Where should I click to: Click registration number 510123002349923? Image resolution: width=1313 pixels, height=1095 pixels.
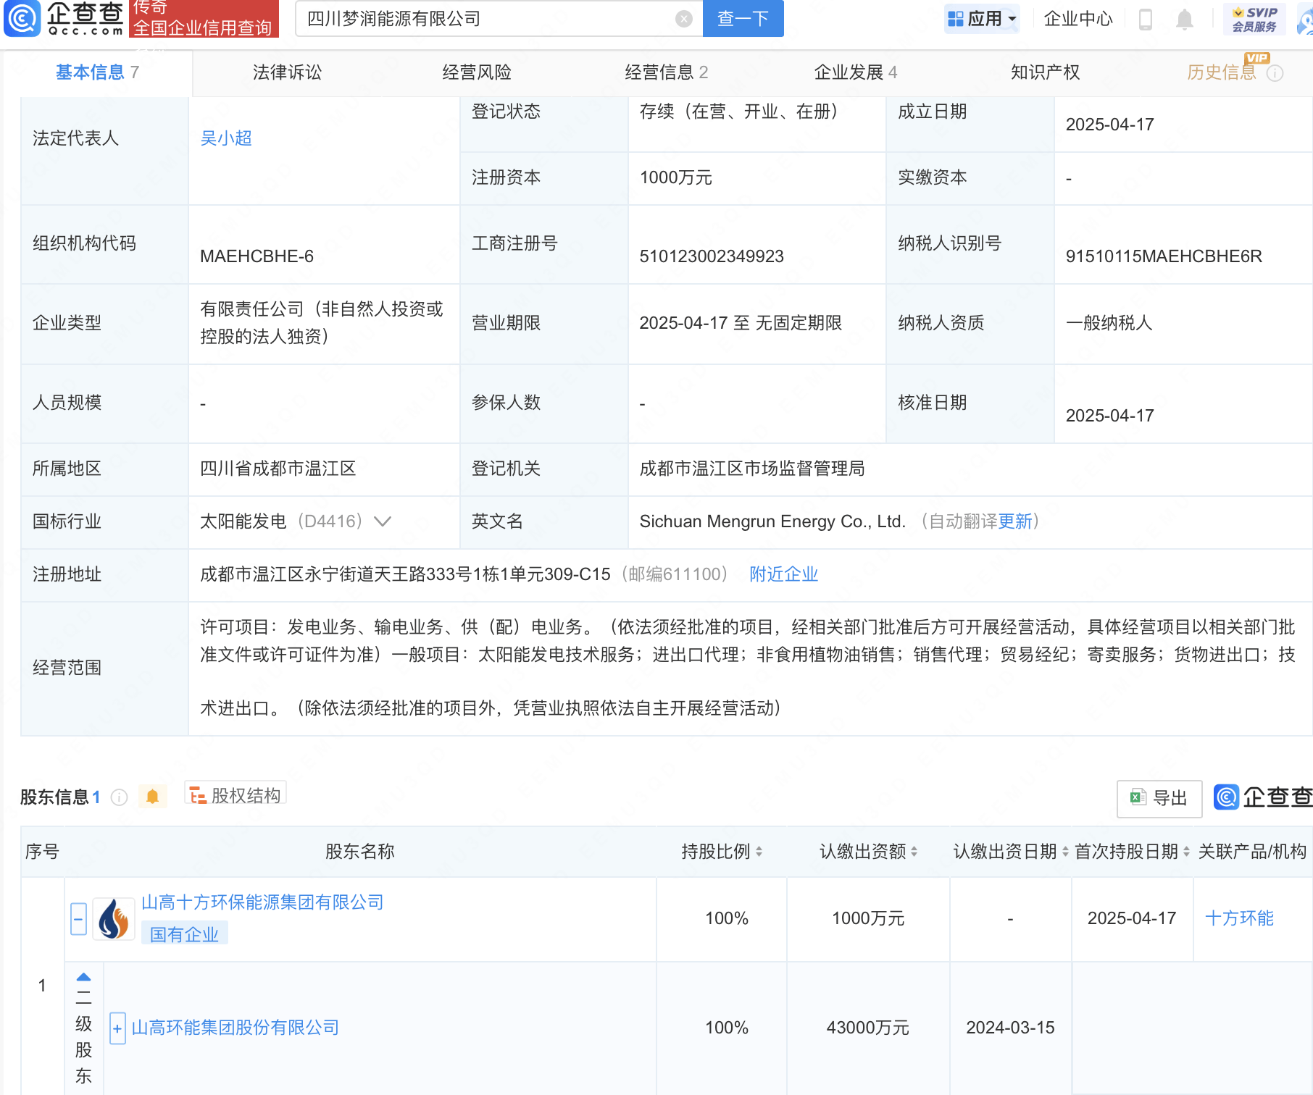click(712, 256)
